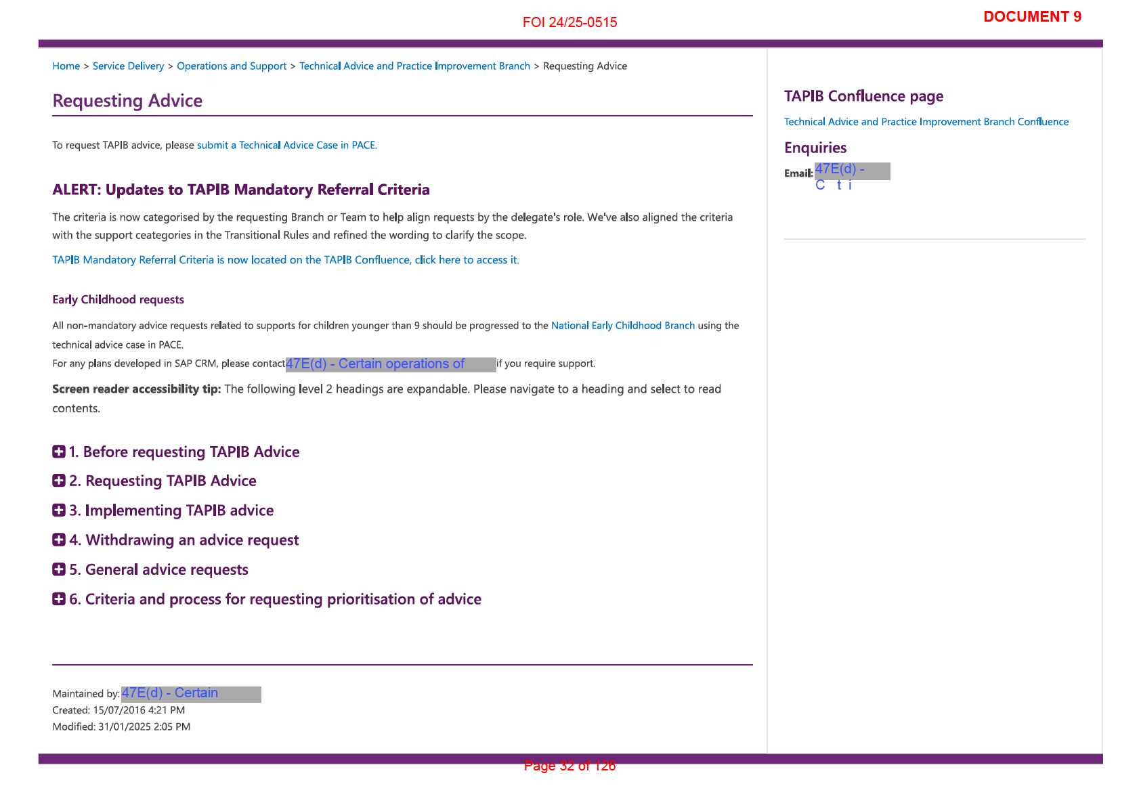Click DOCUMENT 9 label

click(1032, 17)
